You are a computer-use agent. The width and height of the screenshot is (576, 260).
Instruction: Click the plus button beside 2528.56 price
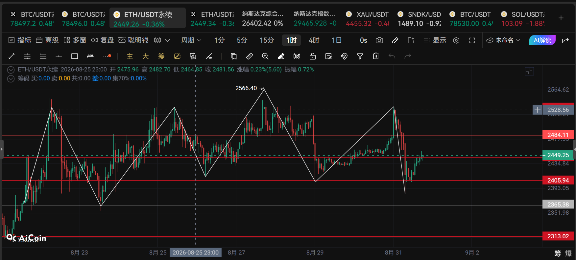pos(537,110)
